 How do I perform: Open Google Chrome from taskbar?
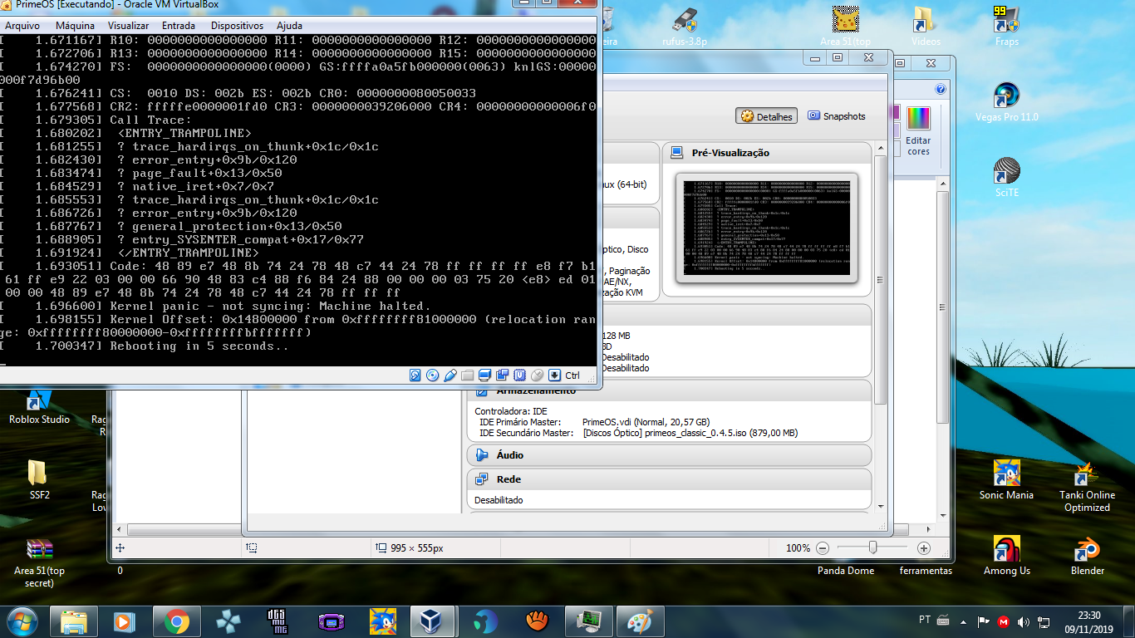tap(175, 621)
